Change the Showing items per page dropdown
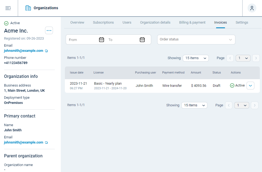The height and width of the screenshot is (172, 262). (195, 58)
